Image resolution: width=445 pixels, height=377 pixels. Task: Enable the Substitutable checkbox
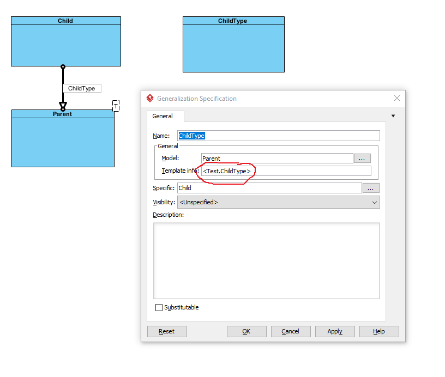pos(159,308)
